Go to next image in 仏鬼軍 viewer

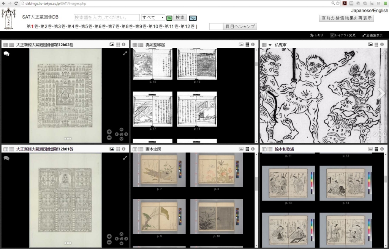pyautogui.click(x=381, y=93)
